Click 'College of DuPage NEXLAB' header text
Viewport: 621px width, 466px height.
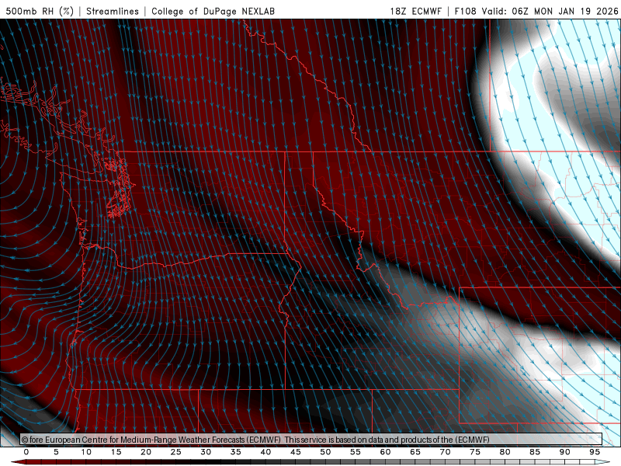pyautogui.click(x=213, y=11)
